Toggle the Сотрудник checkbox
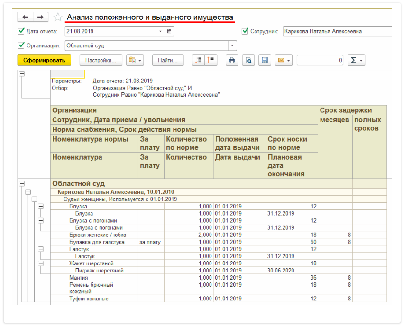403x326 pixels. [245, 31]
